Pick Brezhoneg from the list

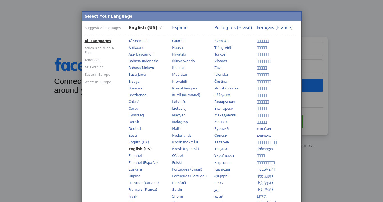point(137,95)
